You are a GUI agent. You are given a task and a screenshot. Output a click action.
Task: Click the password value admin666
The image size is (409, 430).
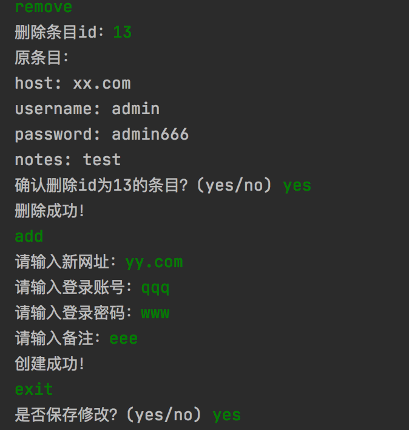point(150,134)
